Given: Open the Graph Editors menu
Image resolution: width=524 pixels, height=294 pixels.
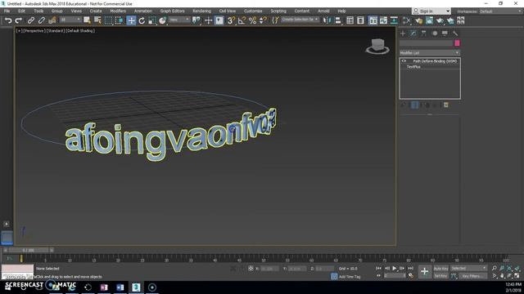Looking at the screenshot, I should pos(172,11).
